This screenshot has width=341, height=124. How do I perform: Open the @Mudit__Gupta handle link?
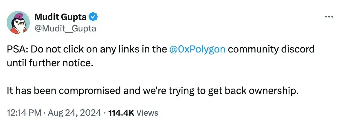point(65,28)
